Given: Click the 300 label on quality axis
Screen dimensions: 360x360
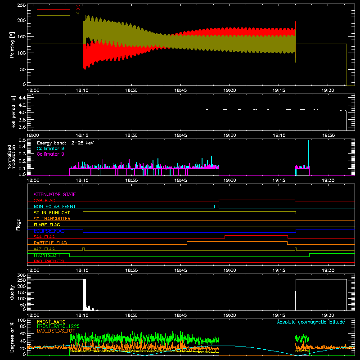Looking at the screenshot, I should click(x=21, y=275).
